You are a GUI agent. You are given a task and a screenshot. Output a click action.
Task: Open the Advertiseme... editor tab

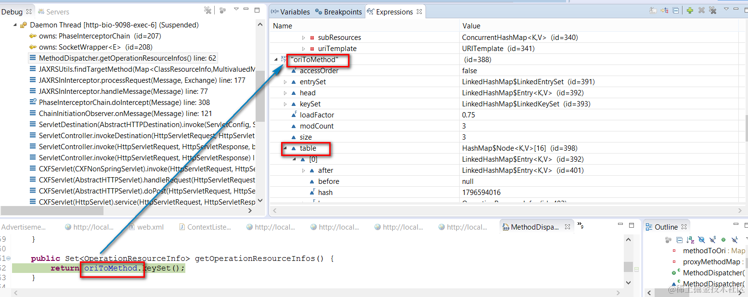pyautogui.click(x=24, y=227)
